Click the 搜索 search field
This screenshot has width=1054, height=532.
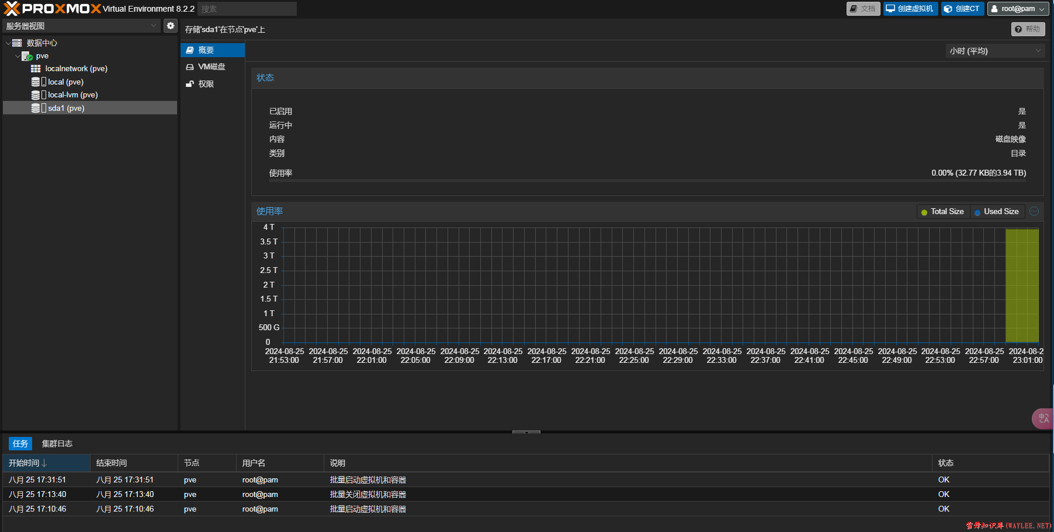(x=247, y=9)
